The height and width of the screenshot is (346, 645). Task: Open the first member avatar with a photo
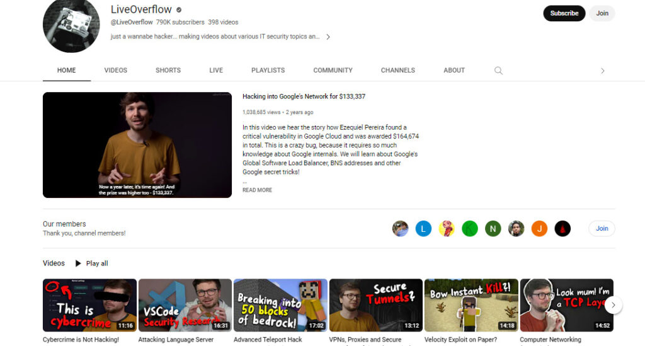click(400, 228)
